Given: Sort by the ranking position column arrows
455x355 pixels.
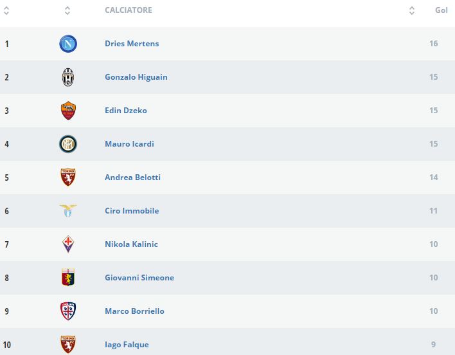Looking at the screenshot, I should pyautogui.click(x=6, y=11).
